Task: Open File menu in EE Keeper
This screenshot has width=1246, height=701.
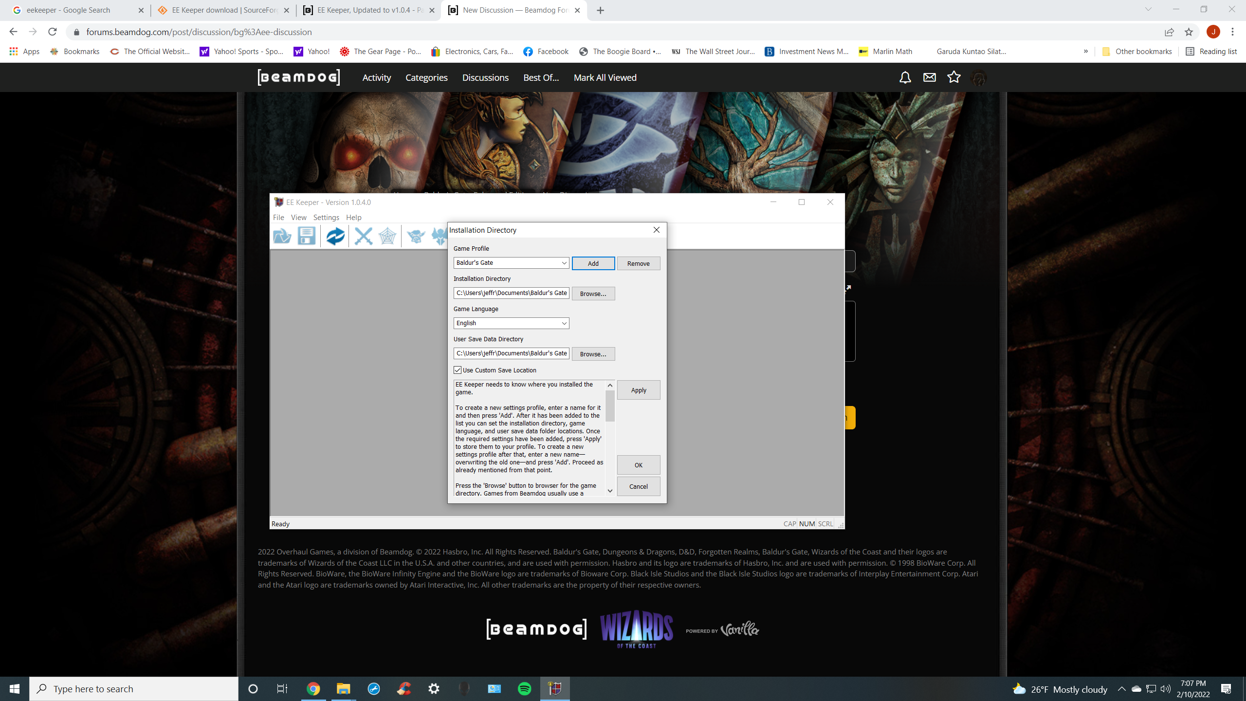Action: (278, 218)
